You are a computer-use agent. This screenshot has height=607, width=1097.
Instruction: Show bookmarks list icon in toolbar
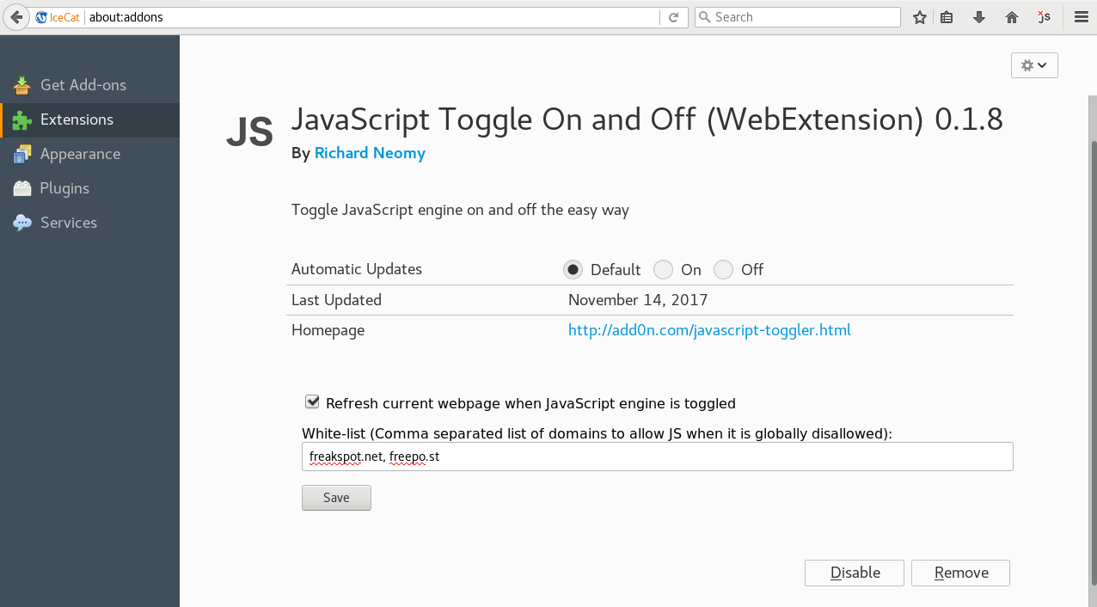point(947,17)
